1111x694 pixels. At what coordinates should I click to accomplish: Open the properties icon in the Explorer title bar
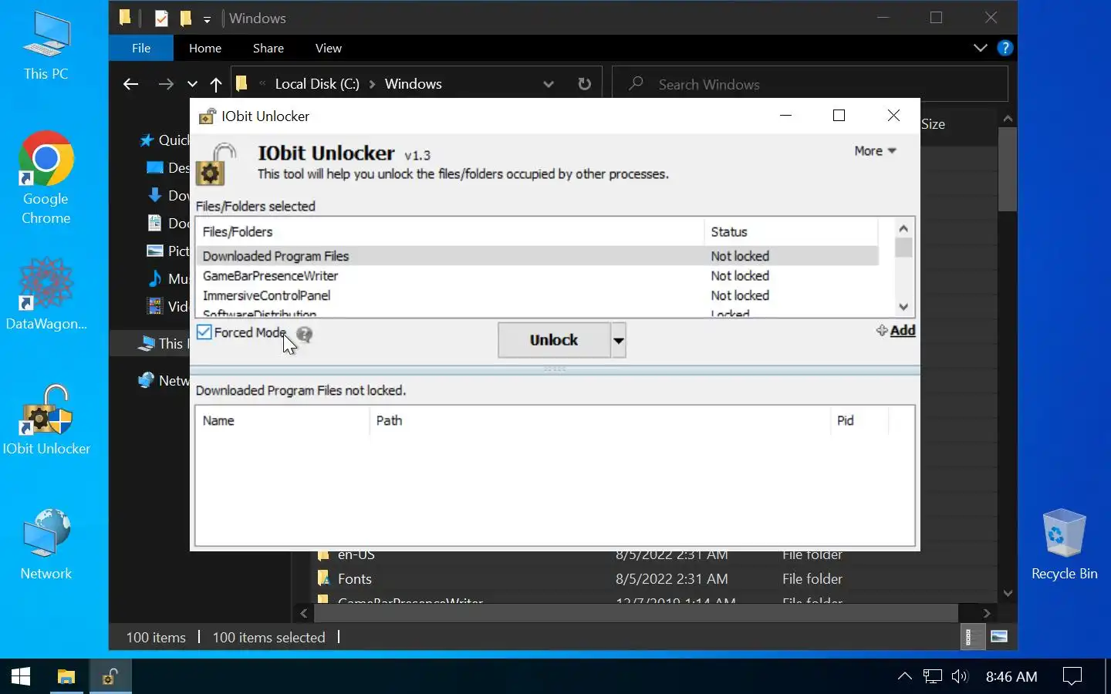(161, 19)
